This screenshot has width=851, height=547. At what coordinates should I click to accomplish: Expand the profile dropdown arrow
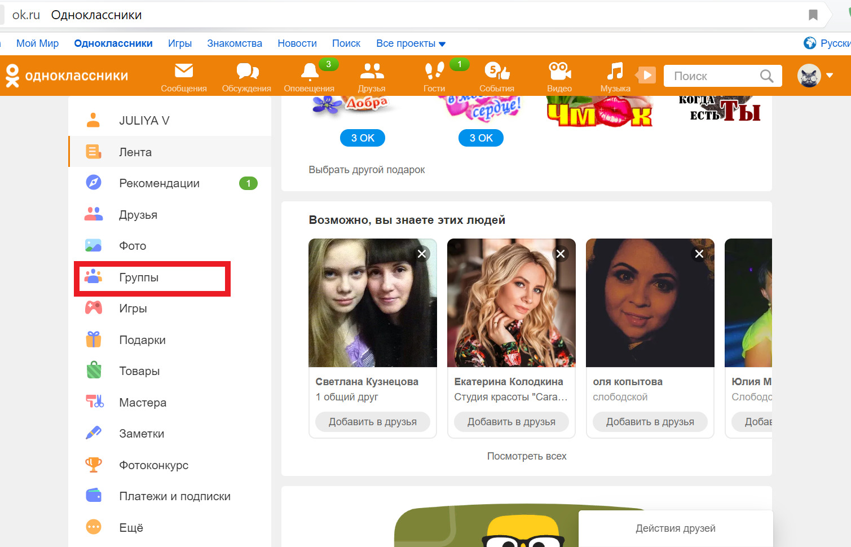click(x=830, y=76)
